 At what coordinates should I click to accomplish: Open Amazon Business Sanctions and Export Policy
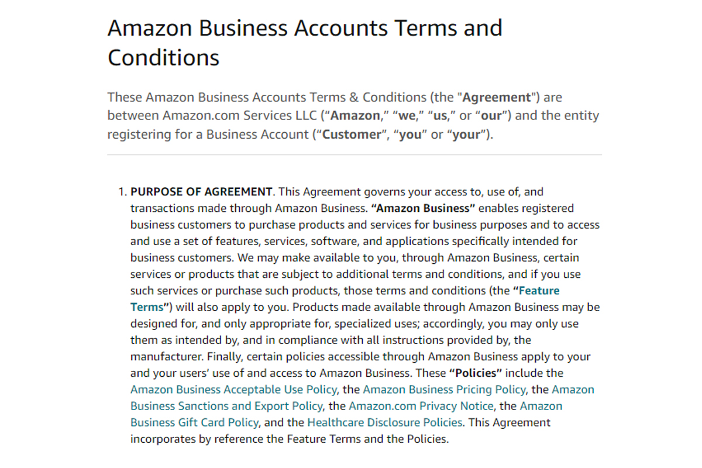coord(226,406)
